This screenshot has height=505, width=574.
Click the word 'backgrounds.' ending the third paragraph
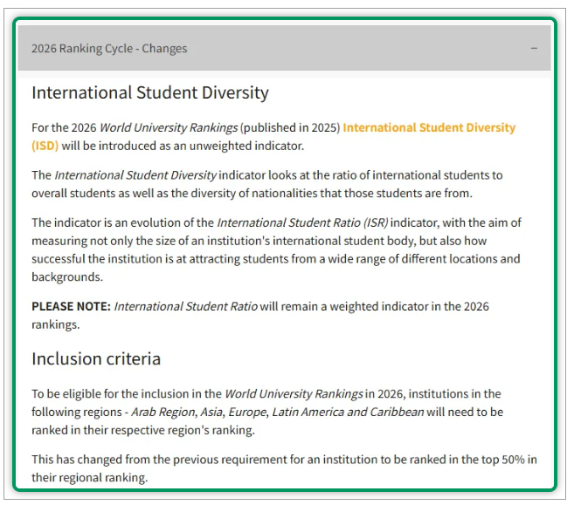coord(67,277)
